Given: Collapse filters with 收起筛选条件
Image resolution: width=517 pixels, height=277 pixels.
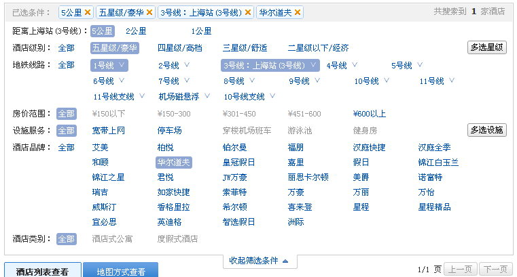Looking at the screenshot, I should click(258, 261).
